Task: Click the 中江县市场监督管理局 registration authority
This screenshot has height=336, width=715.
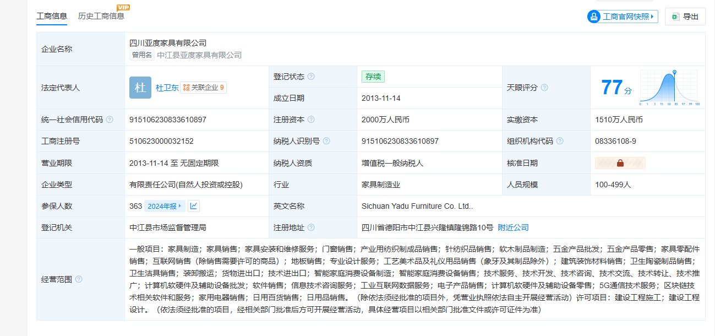Action: click(x=168, y=227)
